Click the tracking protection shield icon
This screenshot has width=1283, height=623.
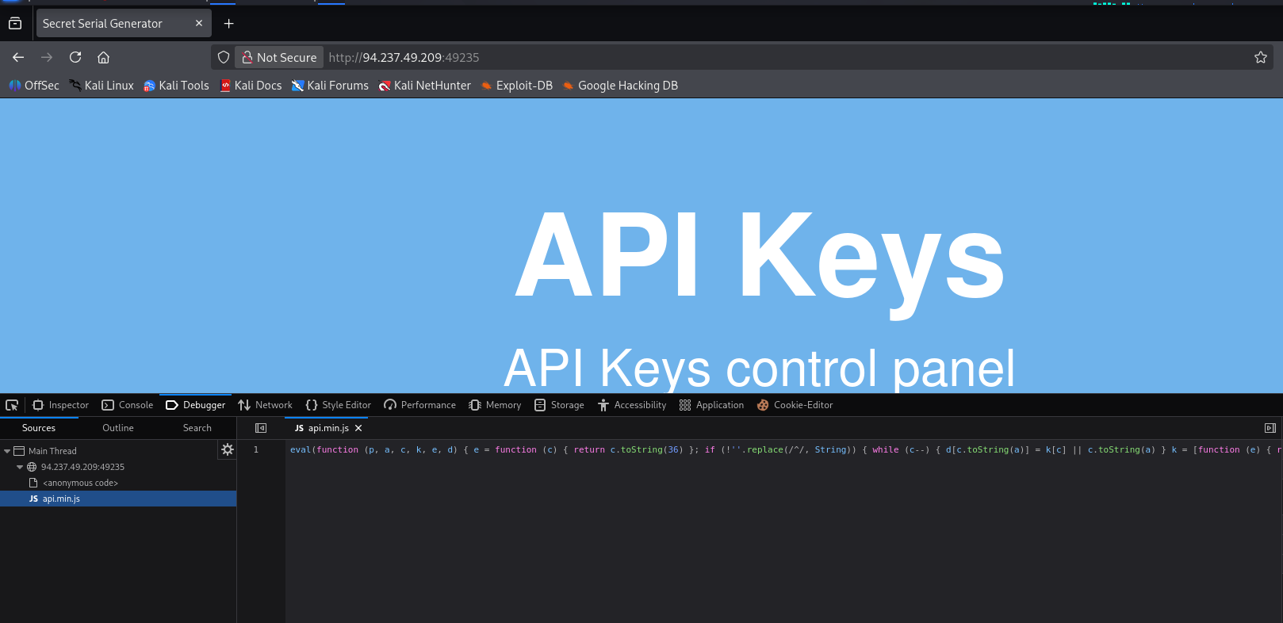tap(224, 57)
